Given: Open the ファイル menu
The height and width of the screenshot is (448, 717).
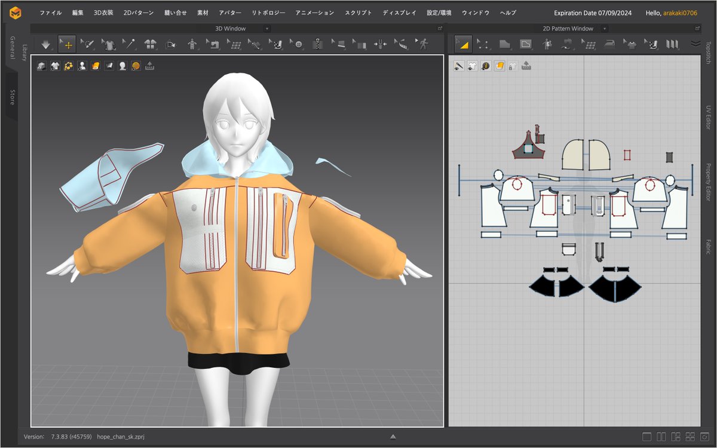Looking at the screenshot, I should (x=50, y=13).
